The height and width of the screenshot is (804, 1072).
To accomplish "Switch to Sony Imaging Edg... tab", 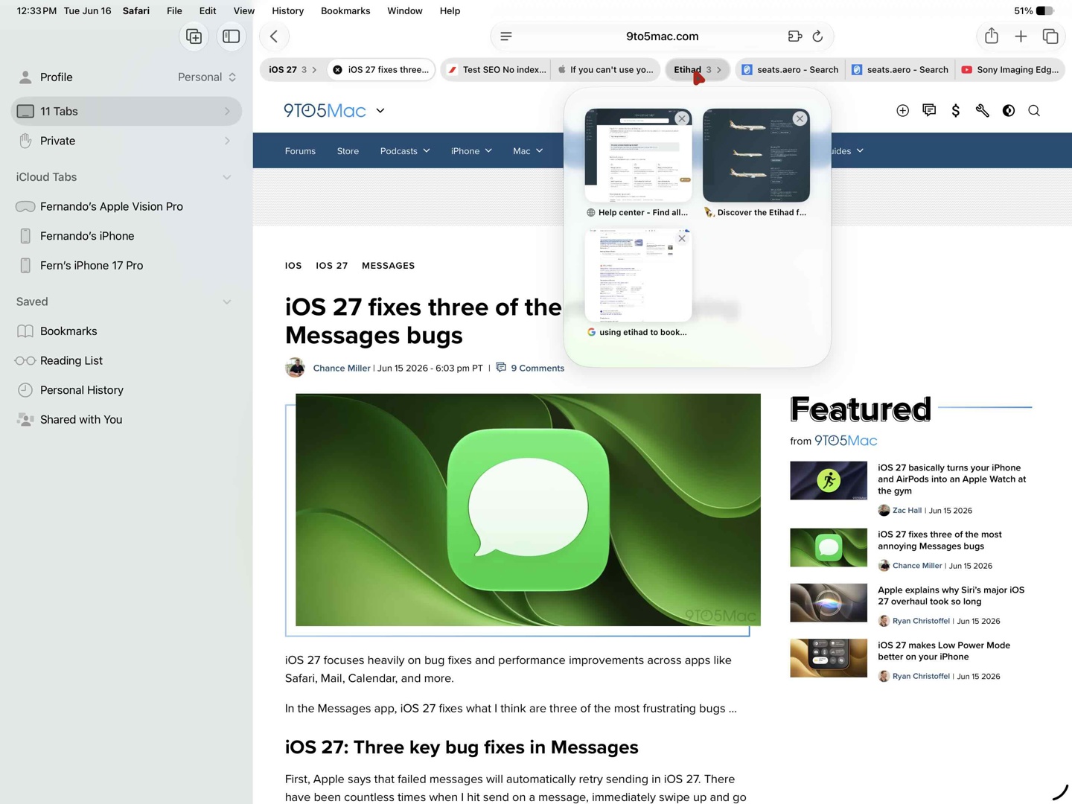I will (x=1010, y=70).
